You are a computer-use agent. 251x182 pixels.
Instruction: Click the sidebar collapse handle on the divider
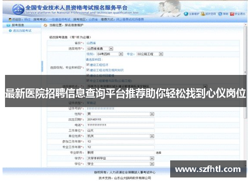(42, 66)
